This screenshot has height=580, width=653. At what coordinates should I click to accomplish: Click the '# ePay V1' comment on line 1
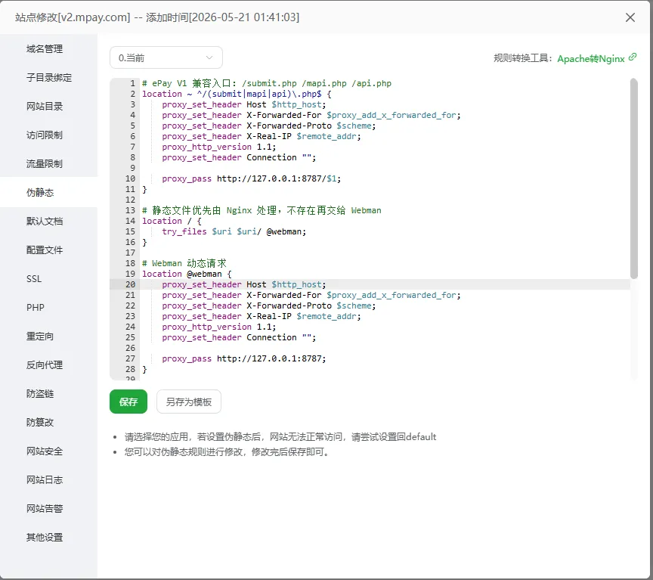click(x=267, y=83)
